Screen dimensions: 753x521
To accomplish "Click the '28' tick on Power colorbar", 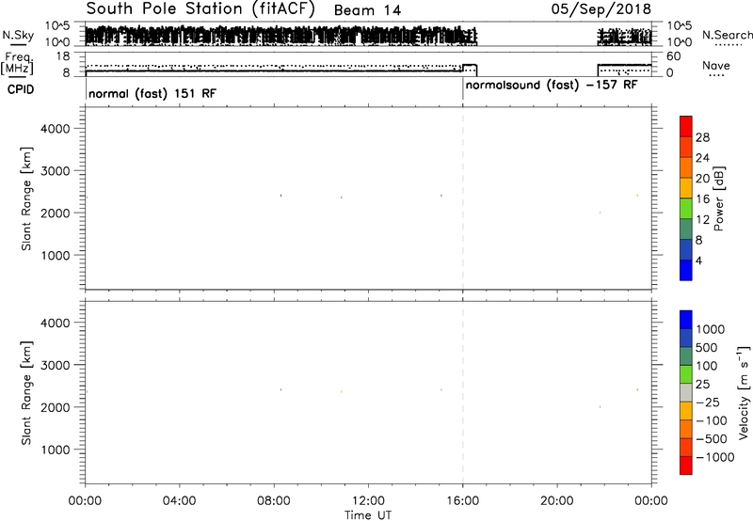I will tap(702, 137).
